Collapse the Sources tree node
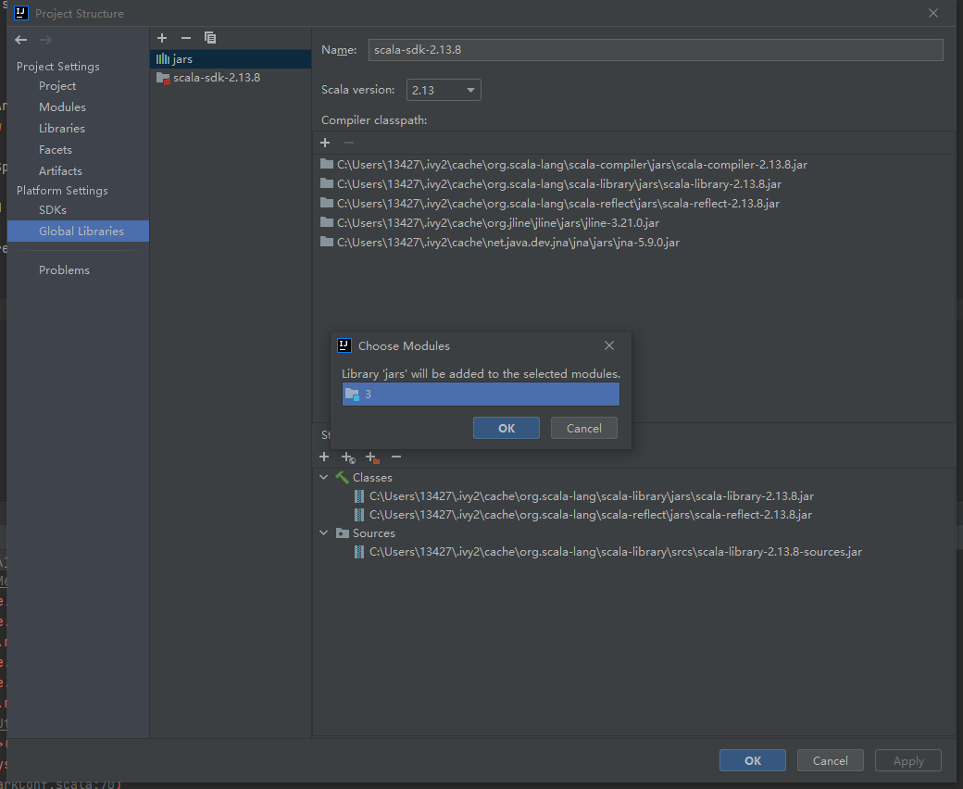This screenshot has height=789, width=963. (x=324, y=533)
